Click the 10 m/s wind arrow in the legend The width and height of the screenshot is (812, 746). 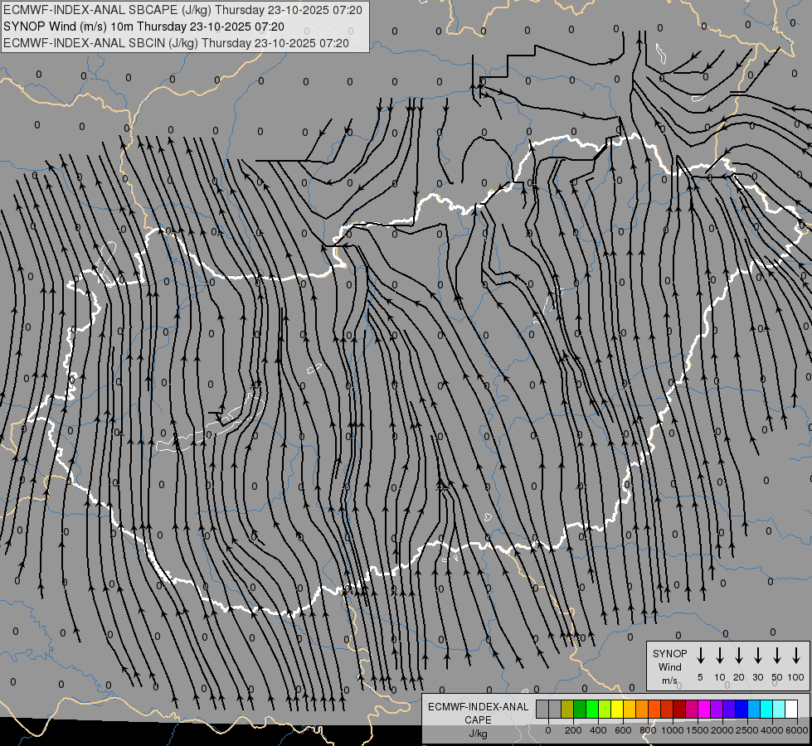720,656
